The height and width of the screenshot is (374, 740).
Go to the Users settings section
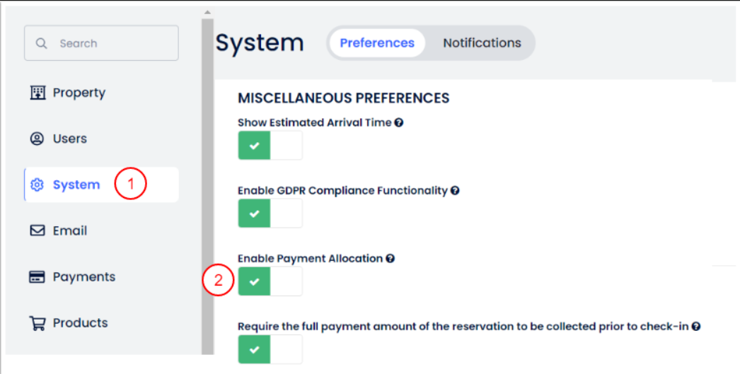click(69, 139)
